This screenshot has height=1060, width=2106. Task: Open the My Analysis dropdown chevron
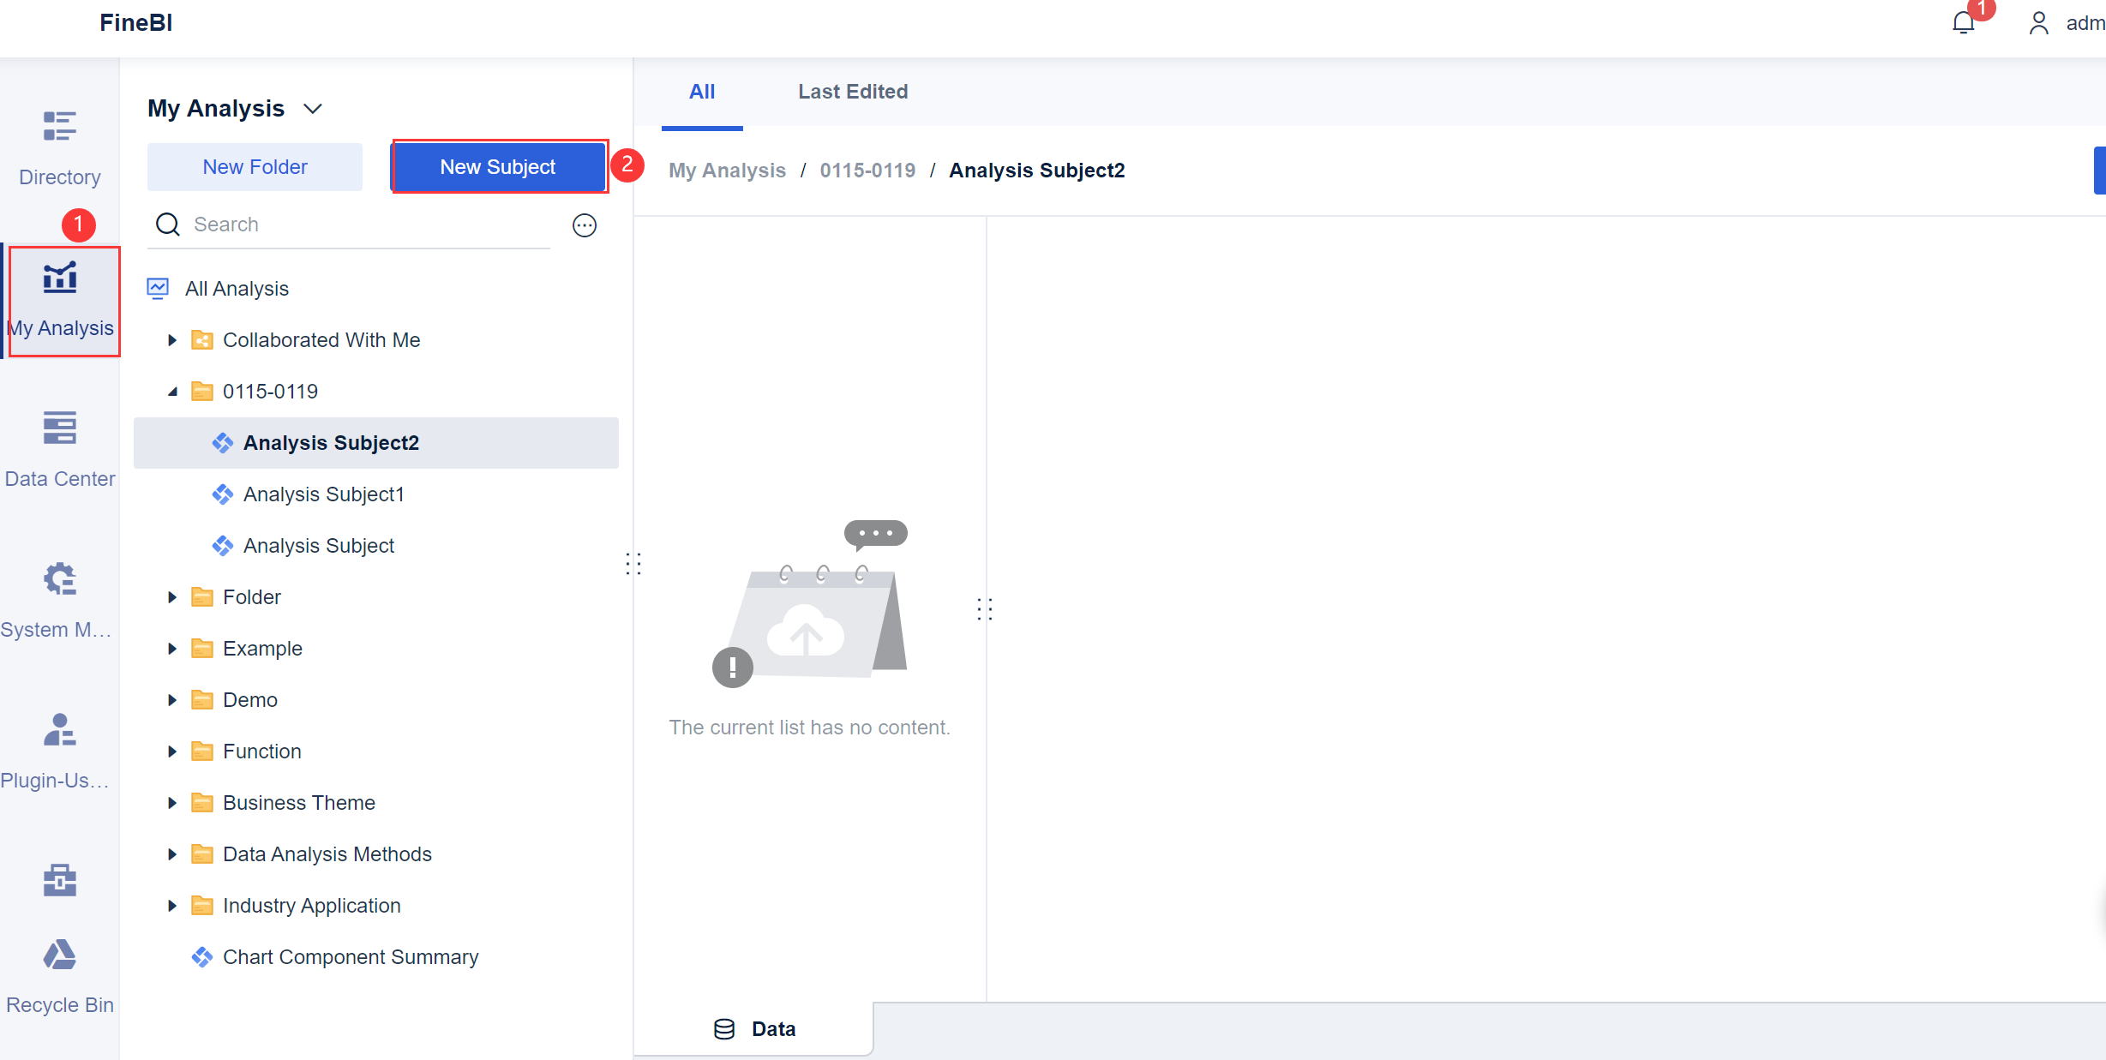coord(313,109)
